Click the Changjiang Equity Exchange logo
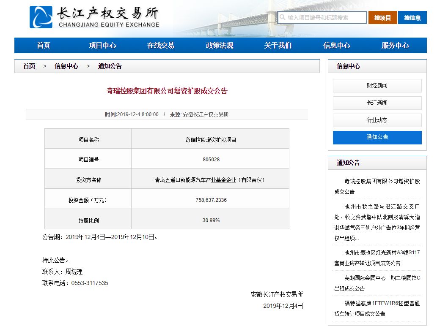Image resolution: width=448 pixels, height=326 pixels. click(94, 17)
